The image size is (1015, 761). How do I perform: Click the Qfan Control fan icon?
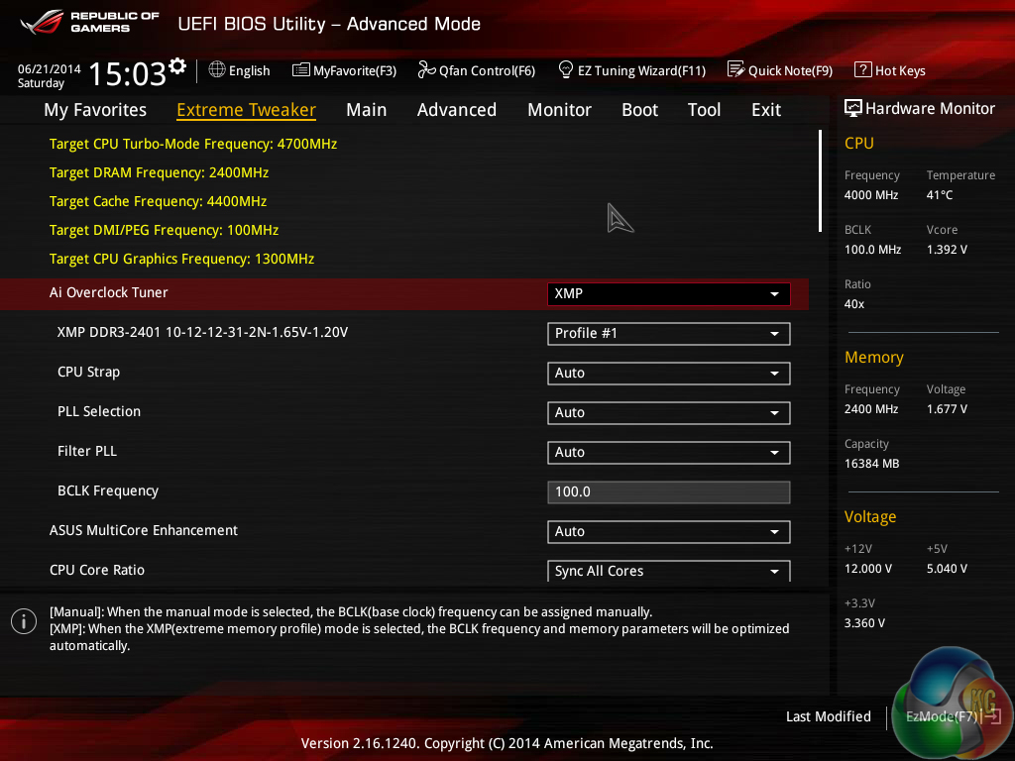[426, 70]
